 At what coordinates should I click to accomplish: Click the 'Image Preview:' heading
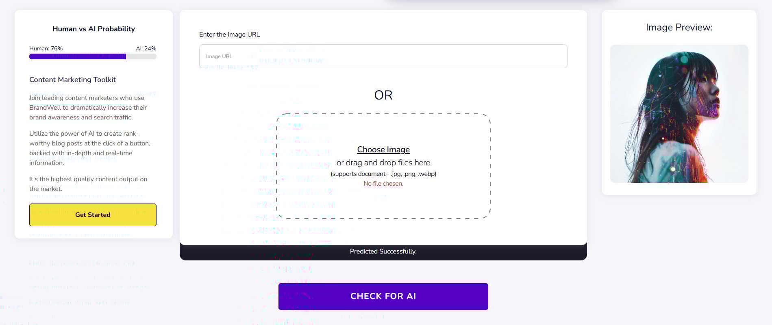(x=679, y=27)
